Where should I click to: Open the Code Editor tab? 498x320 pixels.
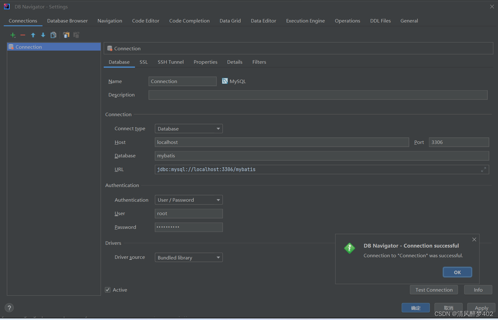tap(146, 21)
